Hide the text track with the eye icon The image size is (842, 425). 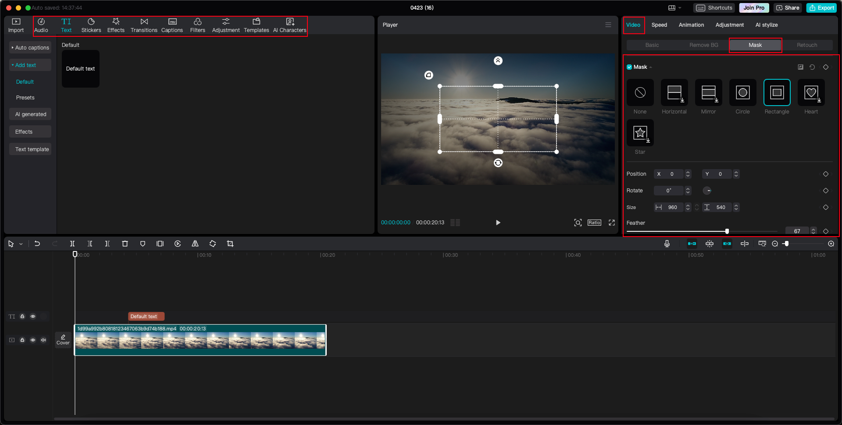(x=33, y=316)
